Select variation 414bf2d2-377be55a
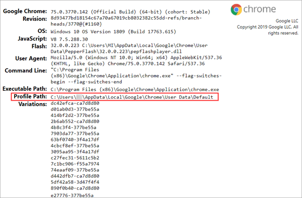The image size is (302, 198). 75,115
